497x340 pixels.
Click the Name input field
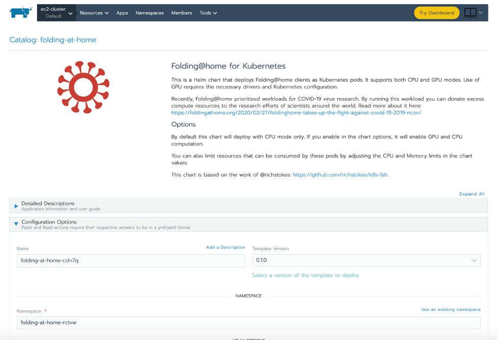pyautogui.click(x=131, y=260)
